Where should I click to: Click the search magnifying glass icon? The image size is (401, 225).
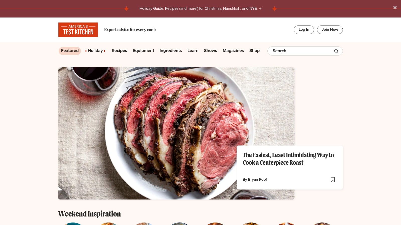(336, 51)
